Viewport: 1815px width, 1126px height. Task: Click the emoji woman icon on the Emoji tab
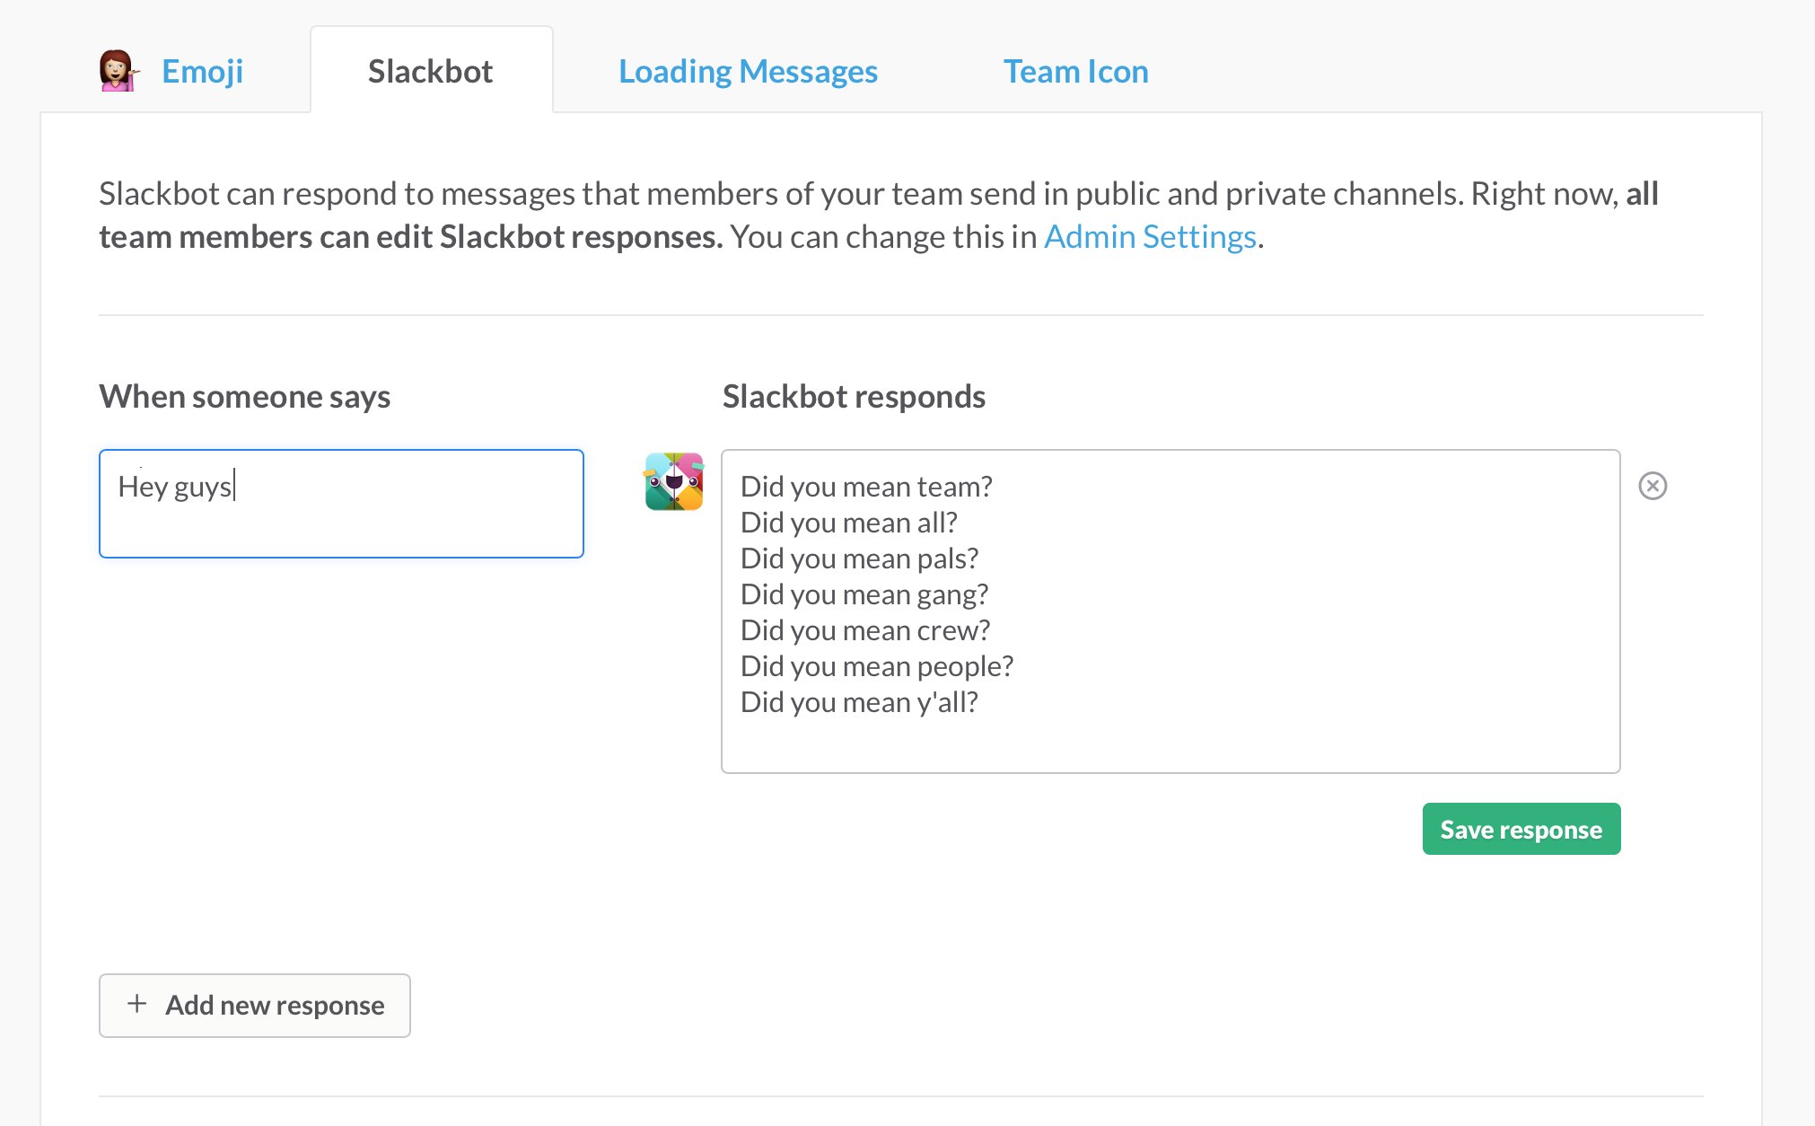click(x=118, y=71)
